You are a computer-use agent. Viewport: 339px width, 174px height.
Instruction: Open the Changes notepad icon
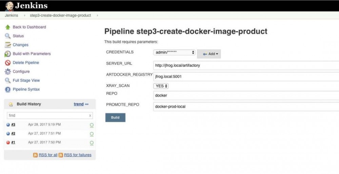[7, 45]
